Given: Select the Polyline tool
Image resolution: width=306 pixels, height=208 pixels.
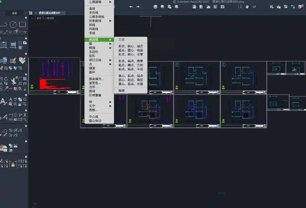Looking at the screenshot, I should (4, 25).
